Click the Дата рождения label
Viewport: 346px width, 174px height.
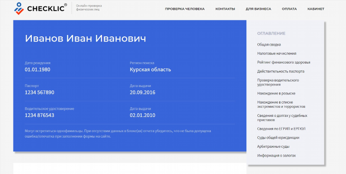[37, 63]
